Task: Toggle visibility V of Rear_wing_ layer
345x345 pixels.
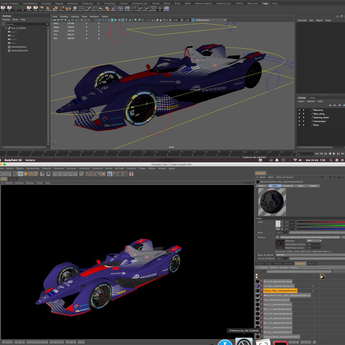Action: click(x=299, y=114)
